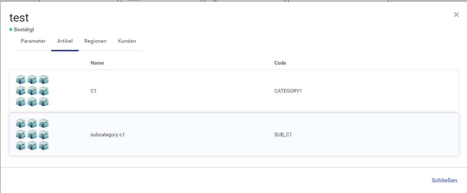Switch to the Artikel tab

[x=65, y=41]
